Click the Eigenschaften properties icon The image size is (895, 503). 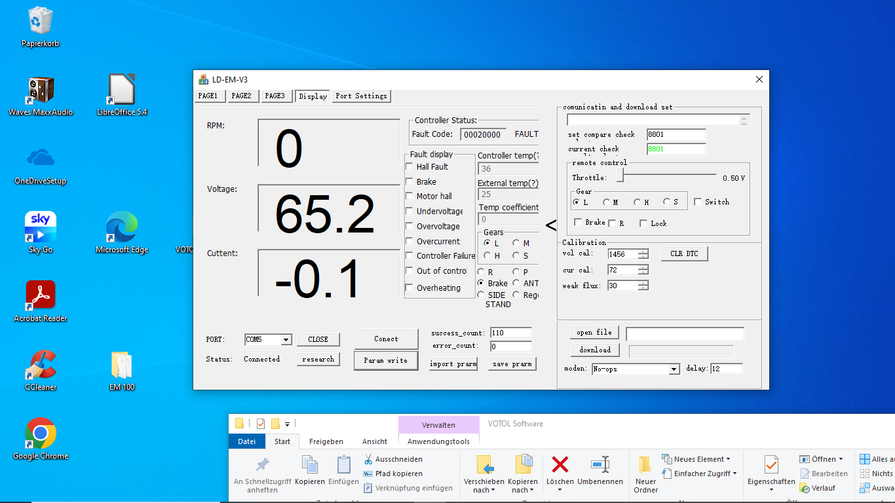[771, 465]
